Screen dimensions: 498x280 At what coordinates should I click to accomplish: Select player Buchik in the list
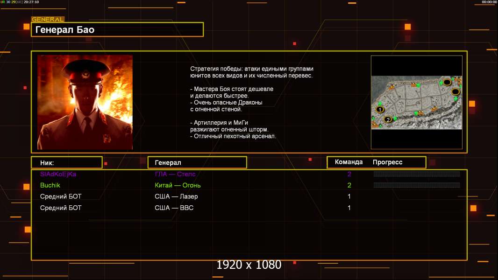50,185
